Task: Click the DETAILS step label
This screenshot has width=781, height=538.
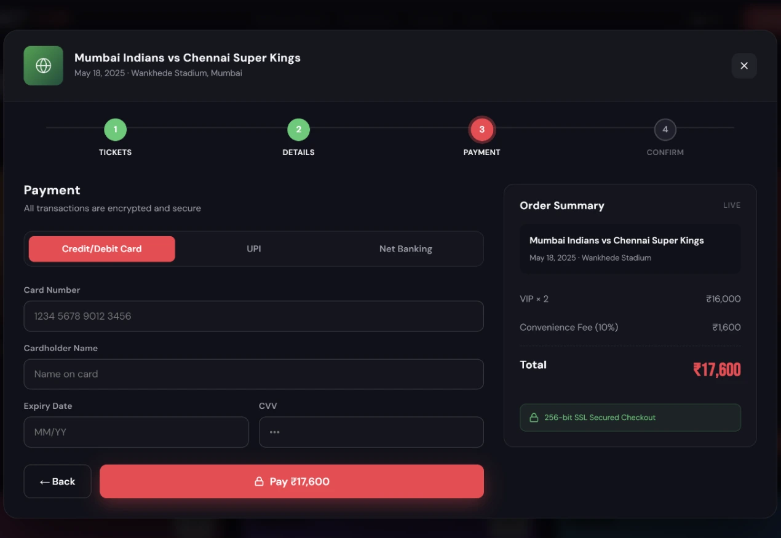Action: 298,152
